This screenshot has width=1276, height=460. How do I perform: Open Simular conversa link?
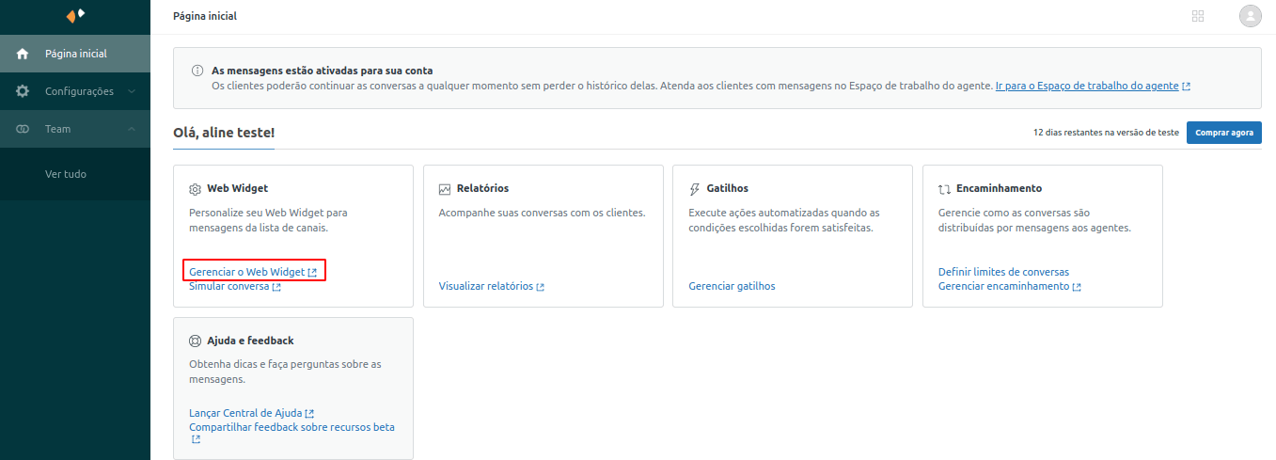coord(228,286)
